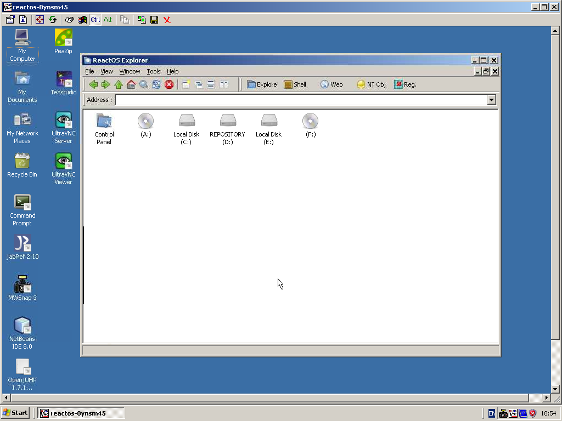Click the Reg. button

[x=405, y=84]
